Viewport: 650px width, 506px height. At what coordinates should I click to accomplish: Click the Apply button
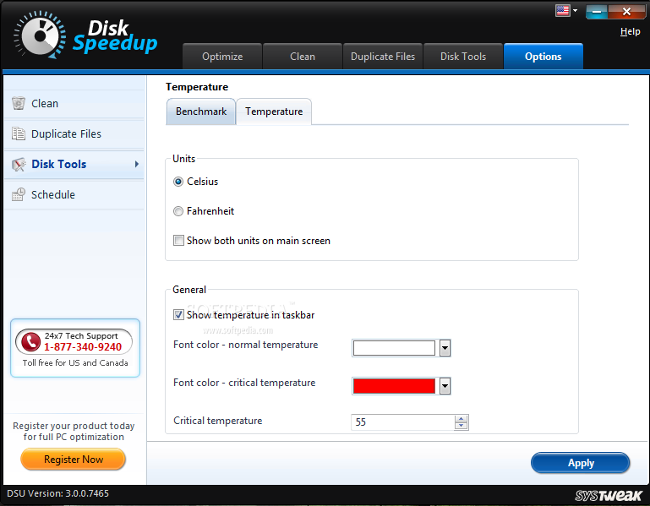(581, 463)
